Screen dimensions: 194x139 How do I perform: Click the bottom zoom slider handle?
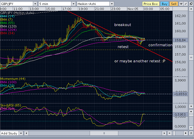point(174,133)
